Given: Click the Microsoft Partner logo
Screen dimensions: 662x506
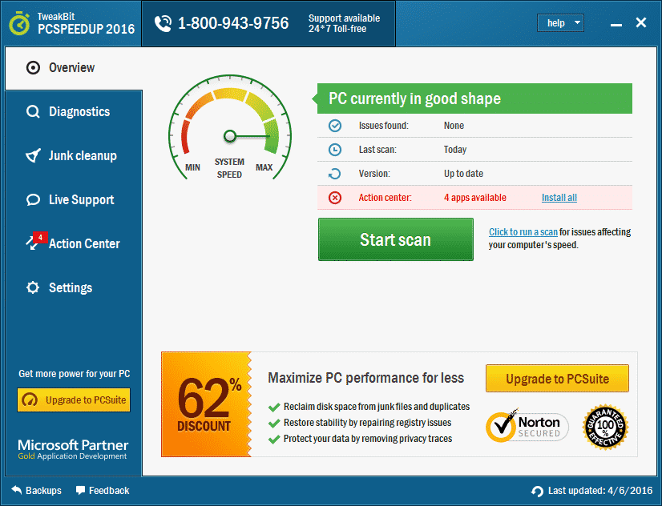Looking at the screenshot, I should [73, 449].
